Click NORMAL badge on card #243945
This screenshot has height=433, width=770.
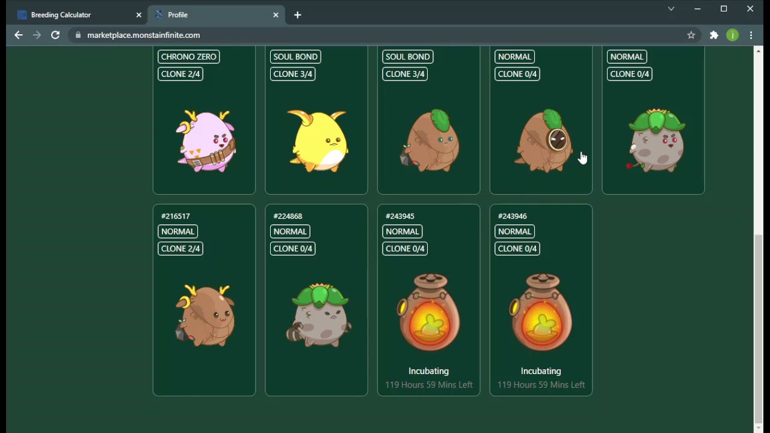(402, 232)
